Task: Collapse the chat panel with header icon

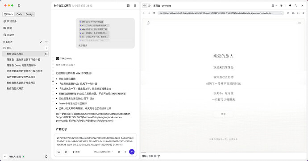Action: [135, 6]
